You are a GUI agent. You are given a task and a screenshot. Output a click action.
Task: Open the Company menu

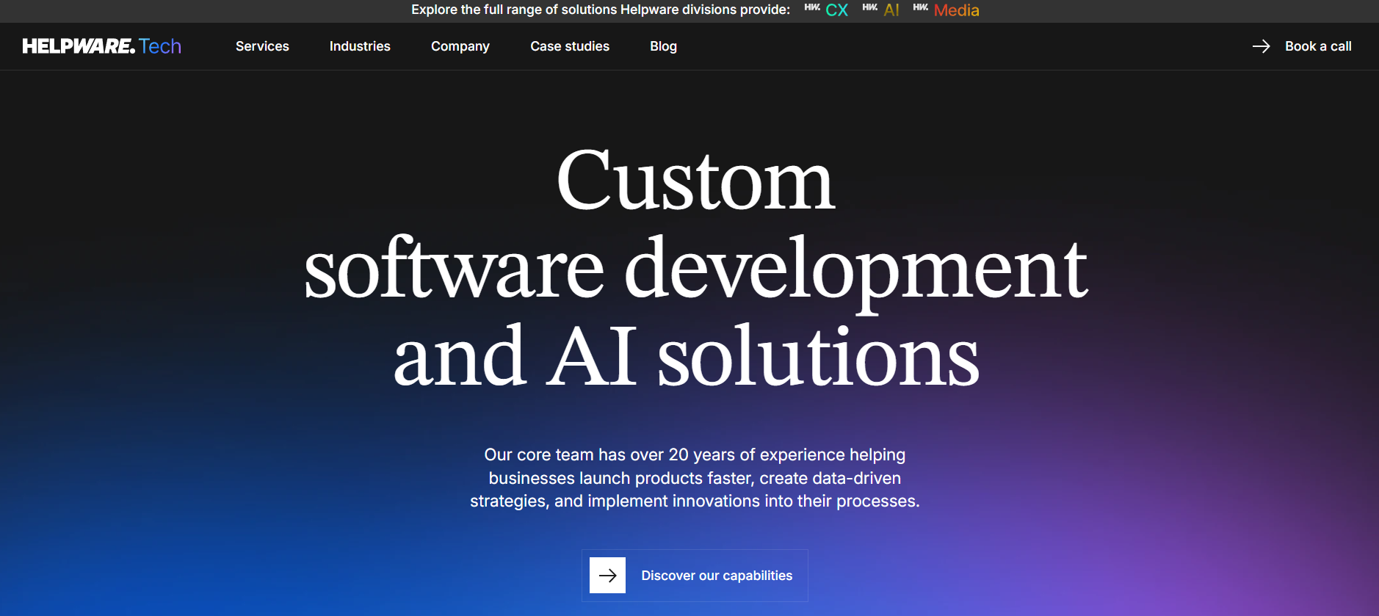pyautogui.click(x=460, y=46)
